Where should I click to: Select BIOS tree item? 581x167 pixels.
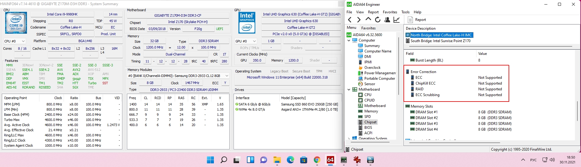click(x=365, y=128)
